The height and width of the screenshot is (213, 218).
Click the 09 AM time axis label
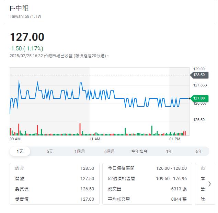[x=15, y=139]
